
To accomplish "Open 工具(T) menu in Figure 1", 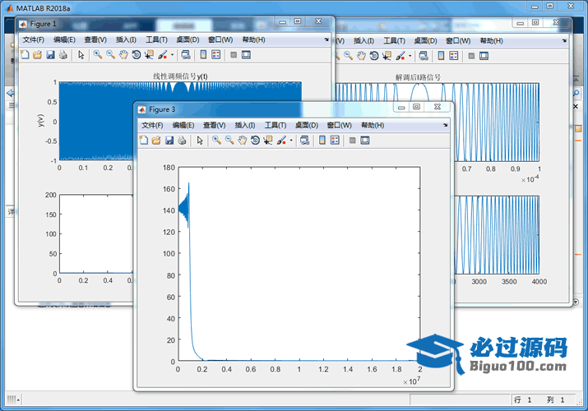I will tap(156, 39).
